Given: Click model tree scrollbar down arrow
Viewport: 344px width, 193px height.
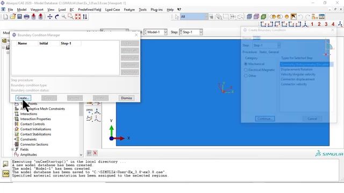Looking at the screenshot, I should coord(81,155).
